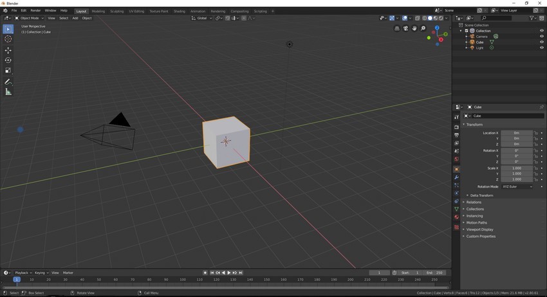Open Rotation Mode XYZ Euler dropdown
Screen dimensions: 547x297
517,186
